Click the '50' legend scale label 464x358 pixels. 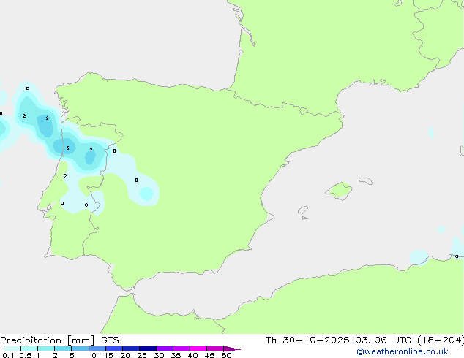click(x=226, y=355)
